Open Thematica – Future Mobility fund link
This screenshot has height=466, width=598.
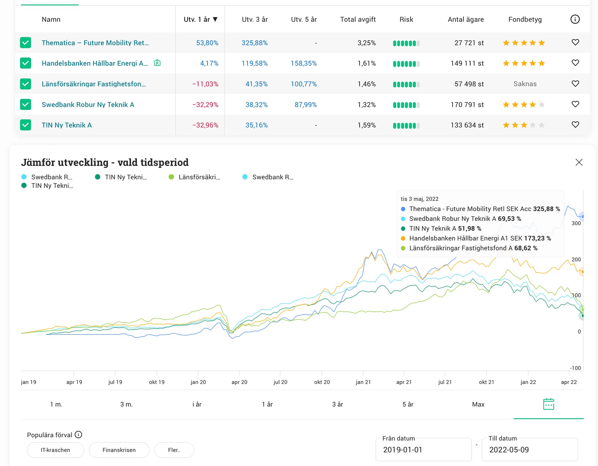(x=95, y=43)
